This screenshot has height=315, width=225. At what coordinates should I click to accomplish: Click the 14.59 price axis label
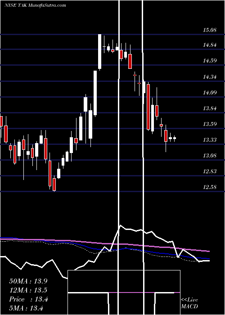210,60
